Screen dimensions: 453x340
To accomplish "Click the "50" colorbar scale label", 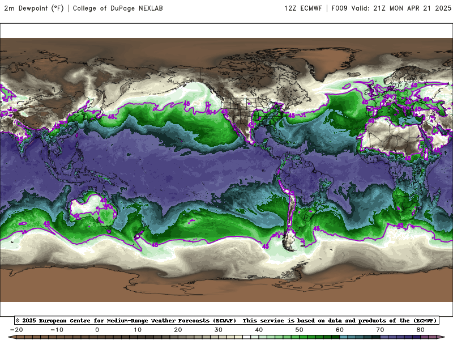I will pos(300,330).
